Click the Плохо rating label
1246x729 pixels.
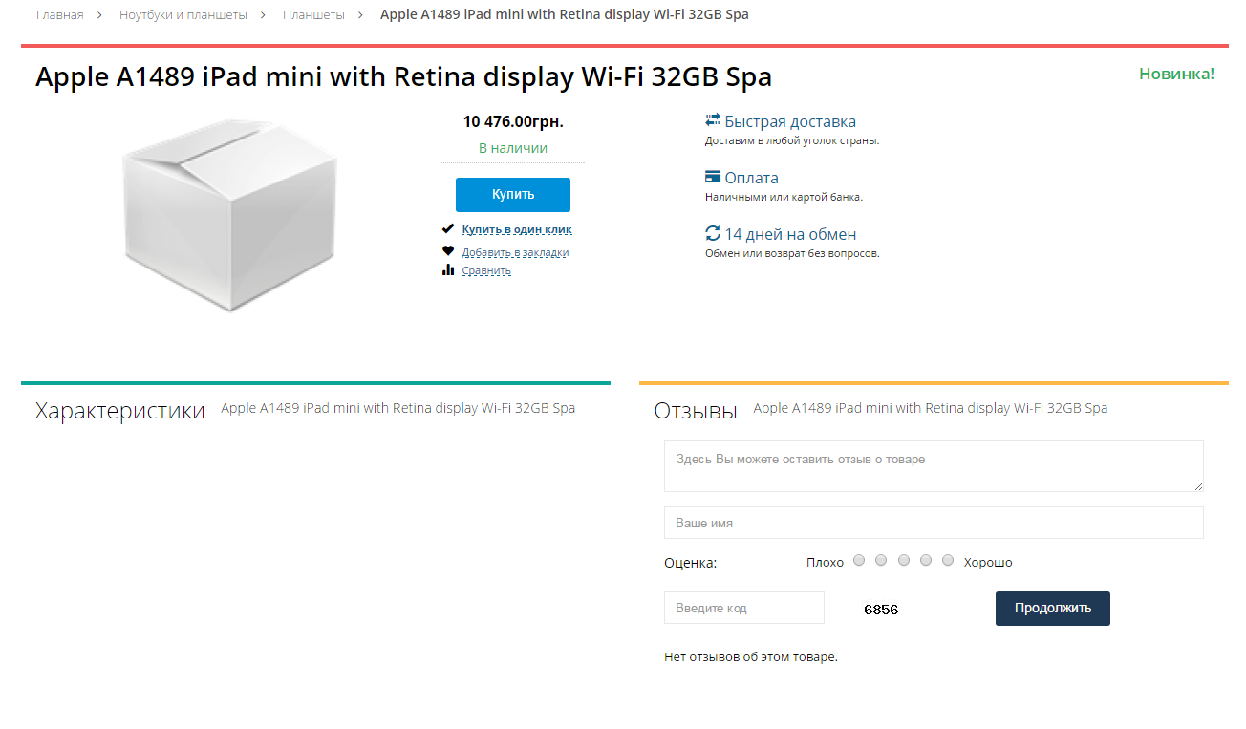(825, 562)
